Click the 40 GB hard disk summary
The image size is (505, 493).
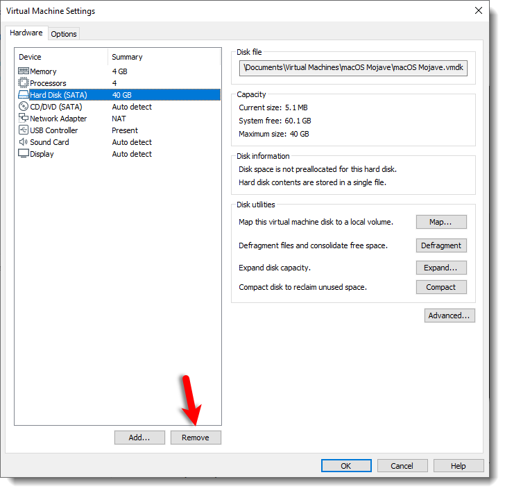[122, 95]
